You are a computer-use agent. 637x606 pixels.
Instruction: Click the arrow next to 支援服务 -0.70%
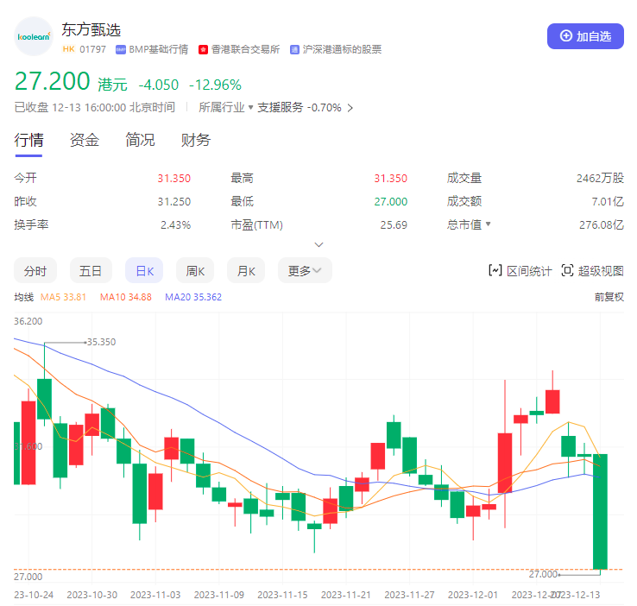tap(350, 108)
